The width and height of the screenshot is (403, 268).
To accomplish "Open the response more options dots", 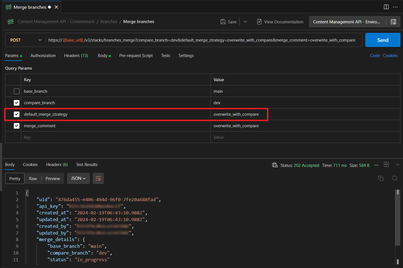I will click(x=376, y=165).
